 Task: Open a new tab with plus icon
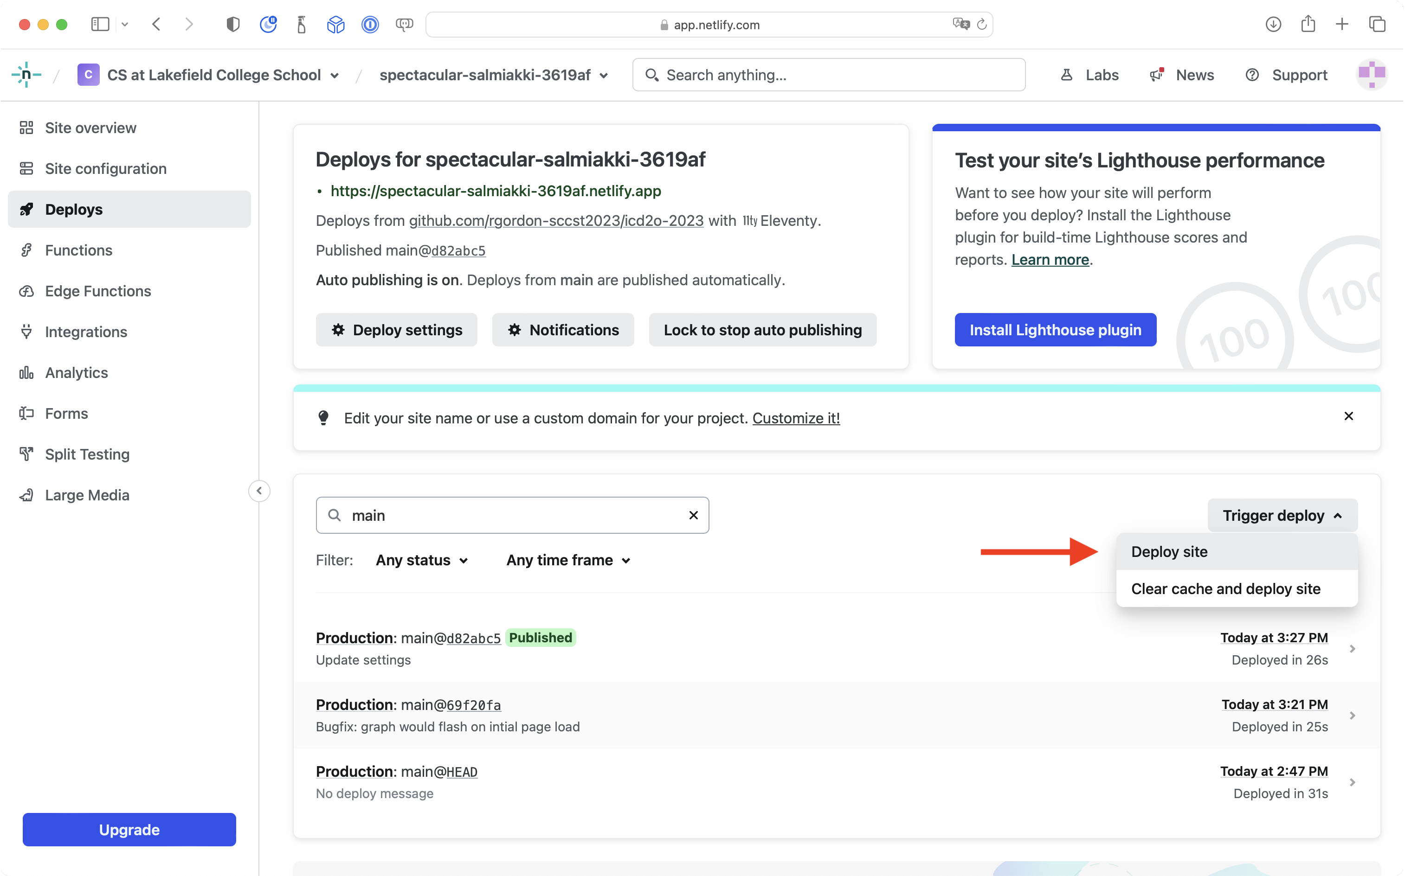tap(1342, 24)
